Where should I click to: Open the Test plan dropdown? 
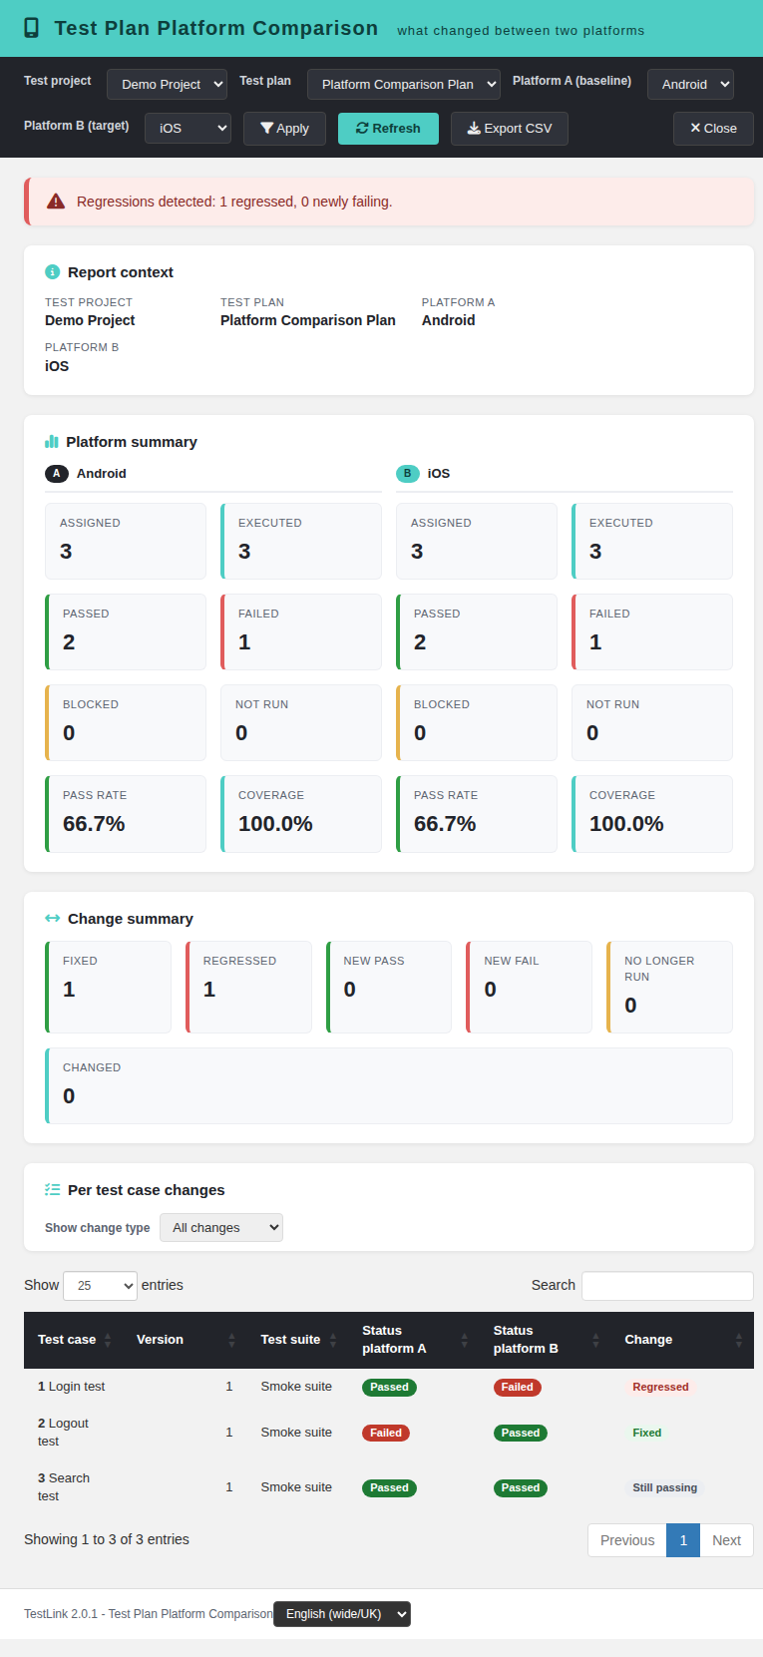point(404,84)
